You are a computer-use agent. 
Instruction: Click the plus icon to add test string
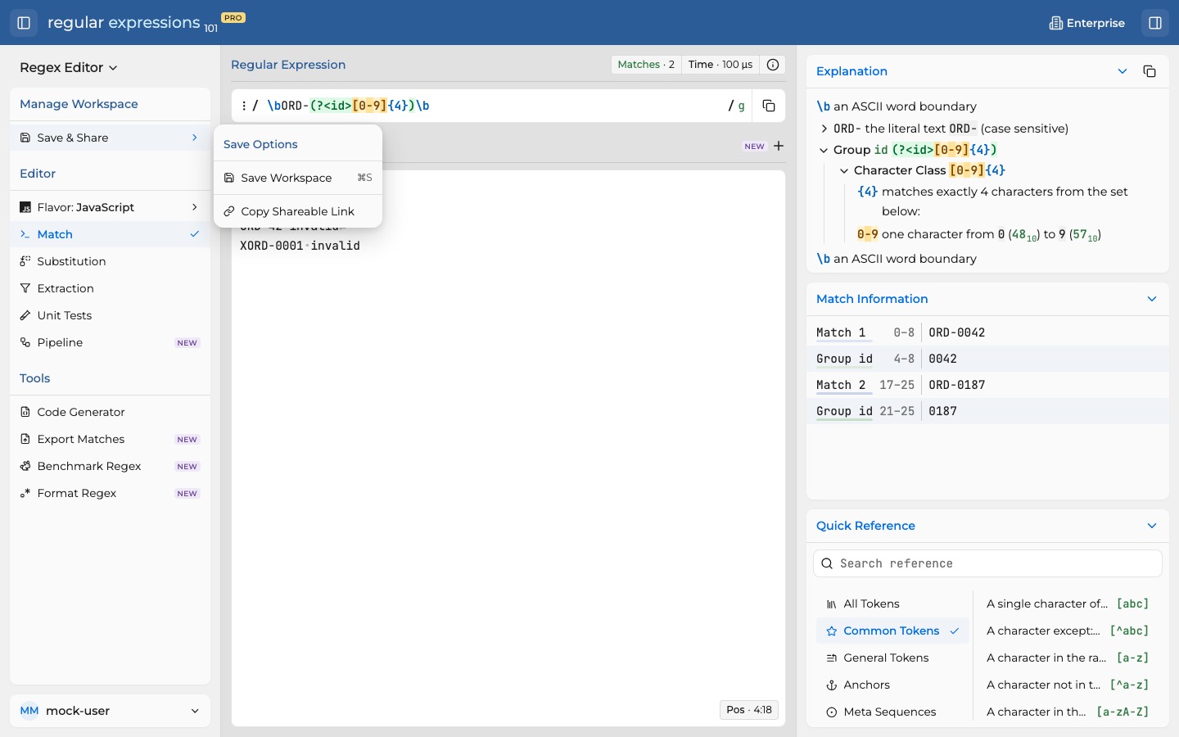pos(779,146)
